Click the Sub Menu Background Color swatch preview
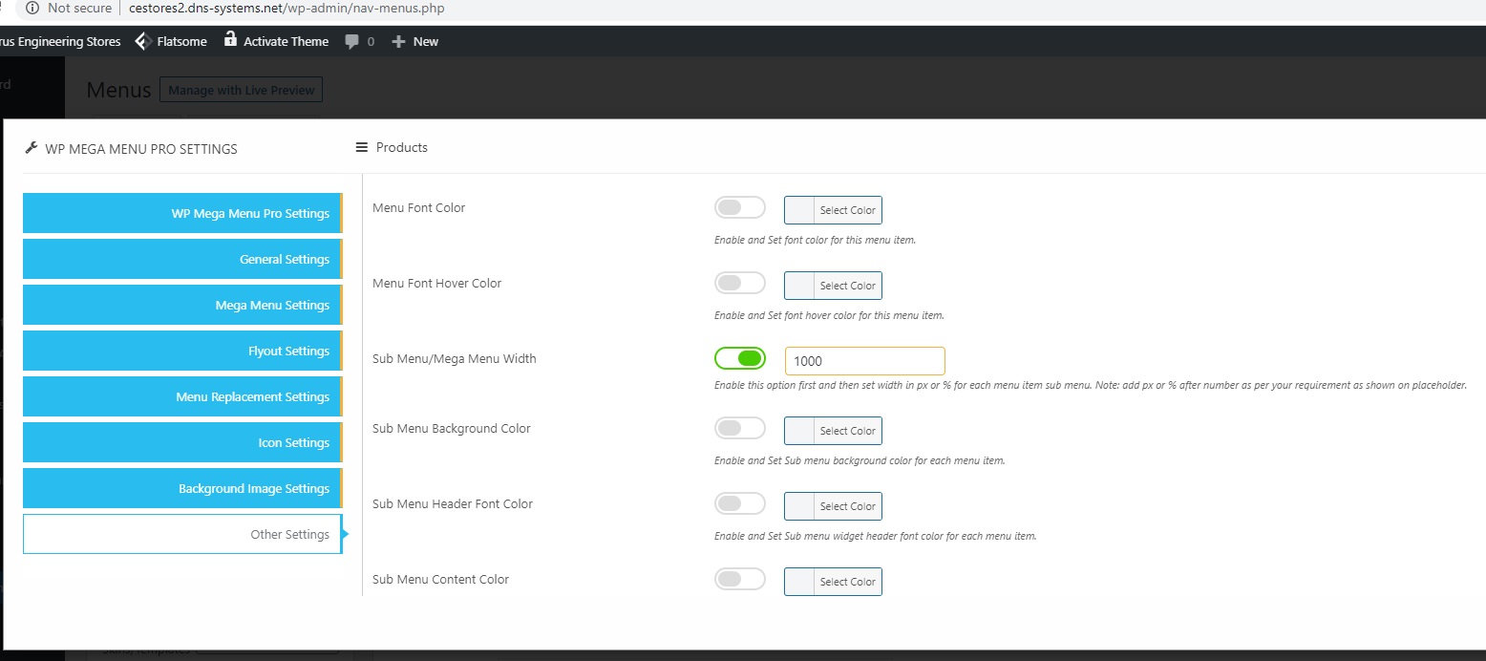This screenshot has height=661, width=1486. point(799,431)
